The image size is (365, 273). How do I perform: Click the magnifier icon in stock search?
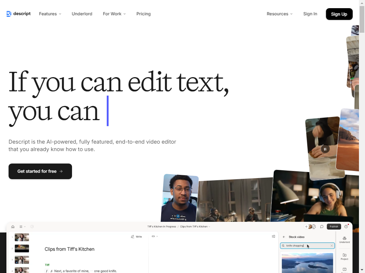coord(283,246)
